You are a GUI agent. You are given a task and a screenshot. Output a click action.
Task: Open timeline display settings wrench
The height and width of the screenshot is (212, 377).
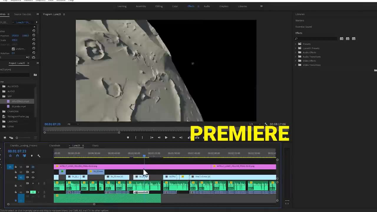(x=39, y=156)
